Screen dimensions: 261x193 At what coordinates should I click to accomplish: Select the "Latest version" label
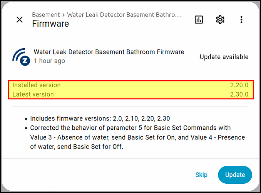[33, 94]
